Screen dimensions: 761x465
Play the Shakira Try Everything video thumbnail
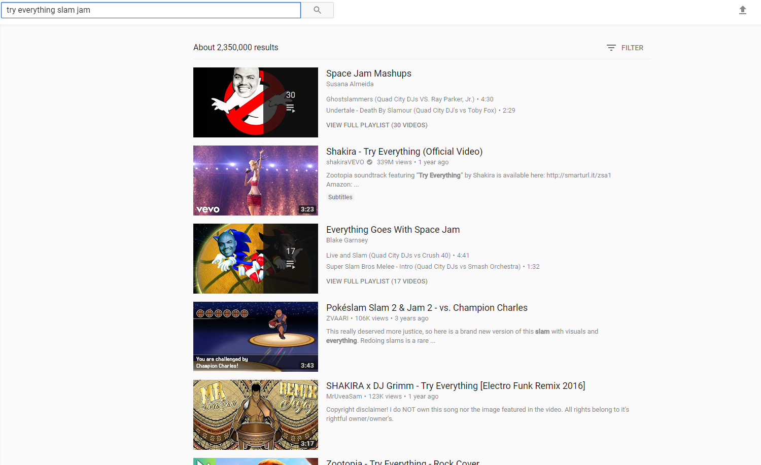coord(255,181)
